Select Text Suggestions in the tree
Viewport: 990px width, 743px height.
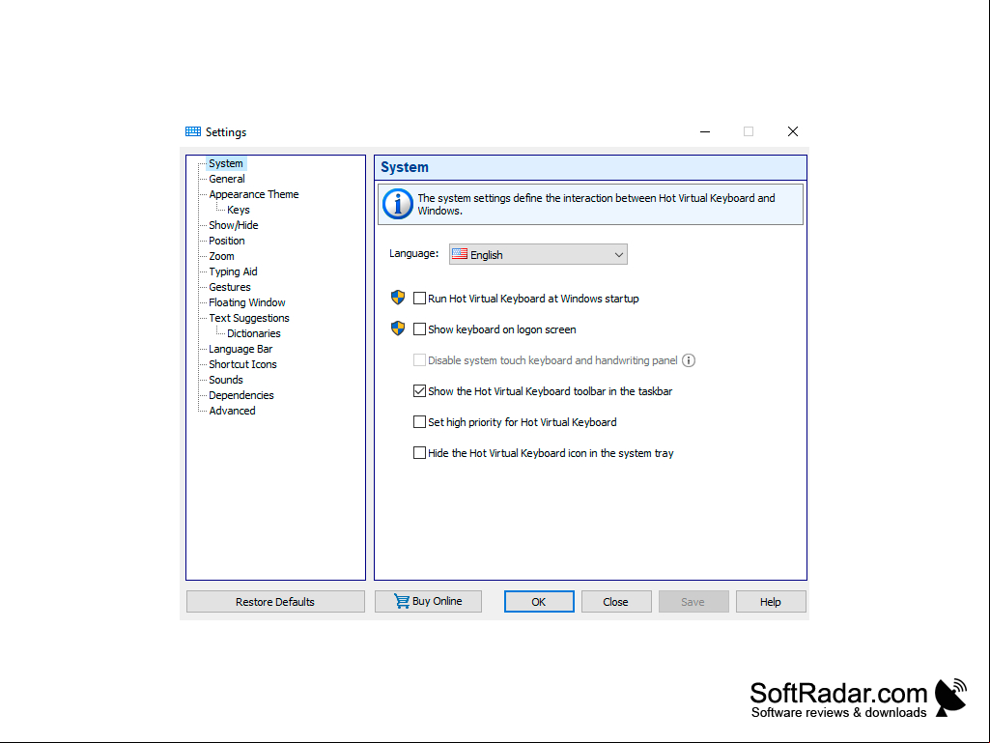(x=249, y=319)
